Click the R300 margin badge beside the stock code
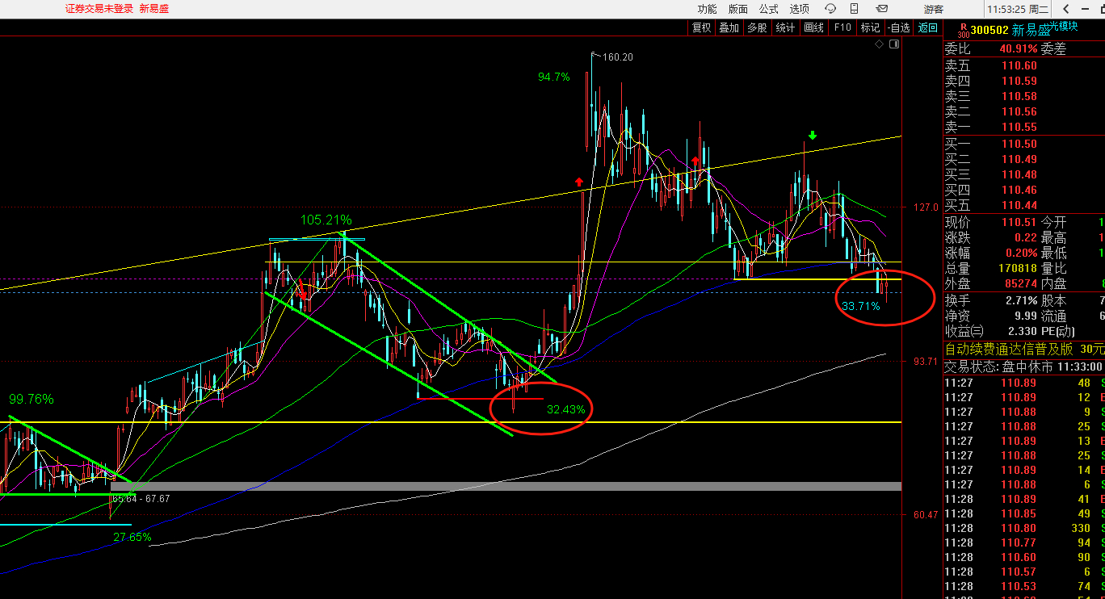This screenshot has height=599, width=1105. click(962, 30)
